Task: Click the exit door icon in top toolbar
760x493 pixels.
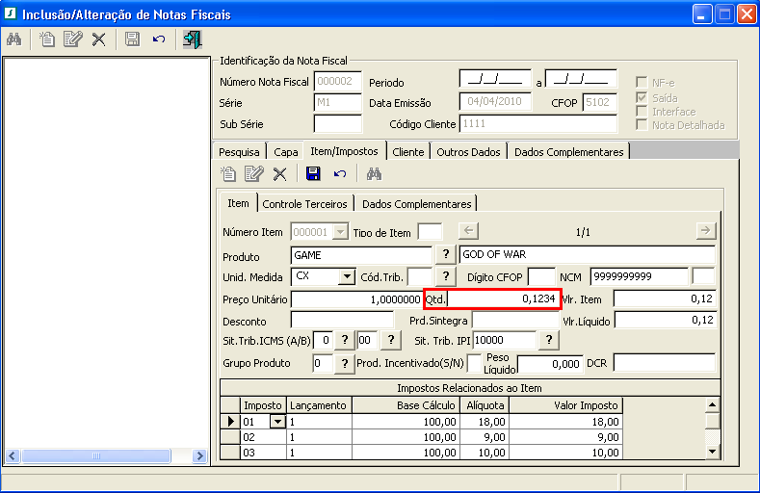Action: 193,39
